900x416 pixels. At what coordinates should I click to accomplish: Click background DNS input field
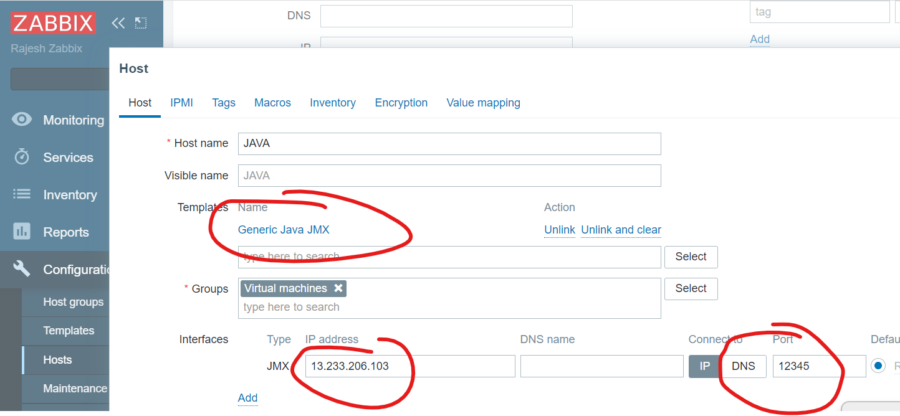(446, 16)
